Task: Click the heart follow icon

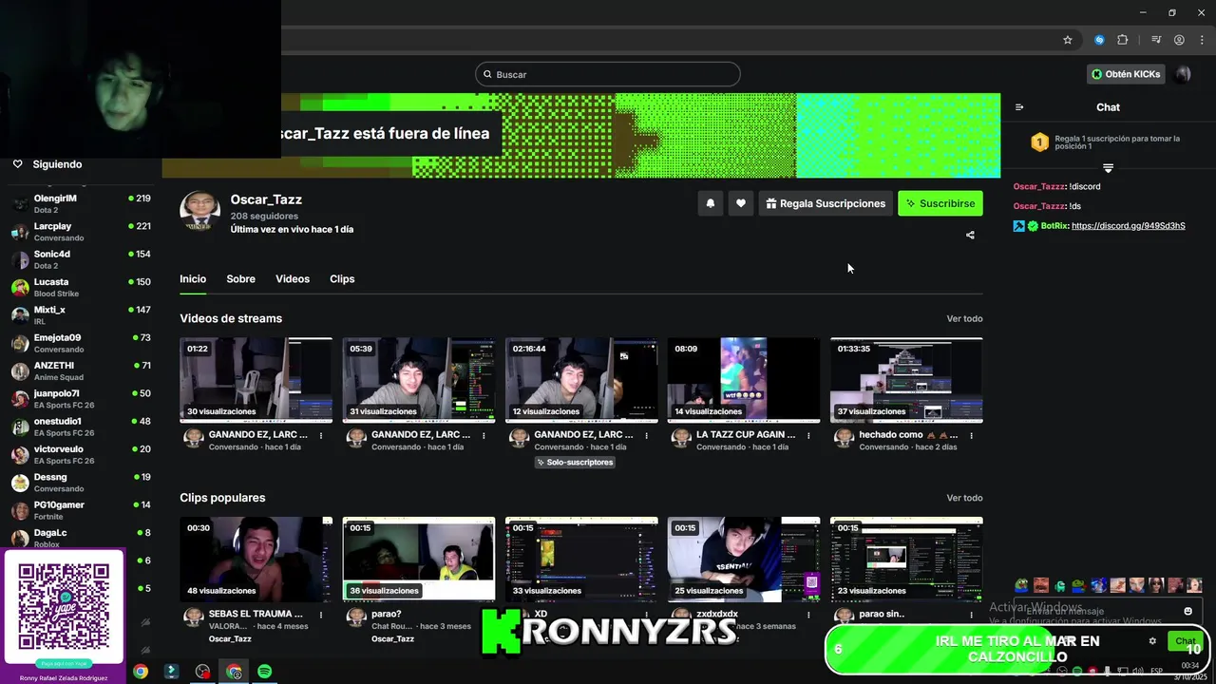Action: pos(741,203)
